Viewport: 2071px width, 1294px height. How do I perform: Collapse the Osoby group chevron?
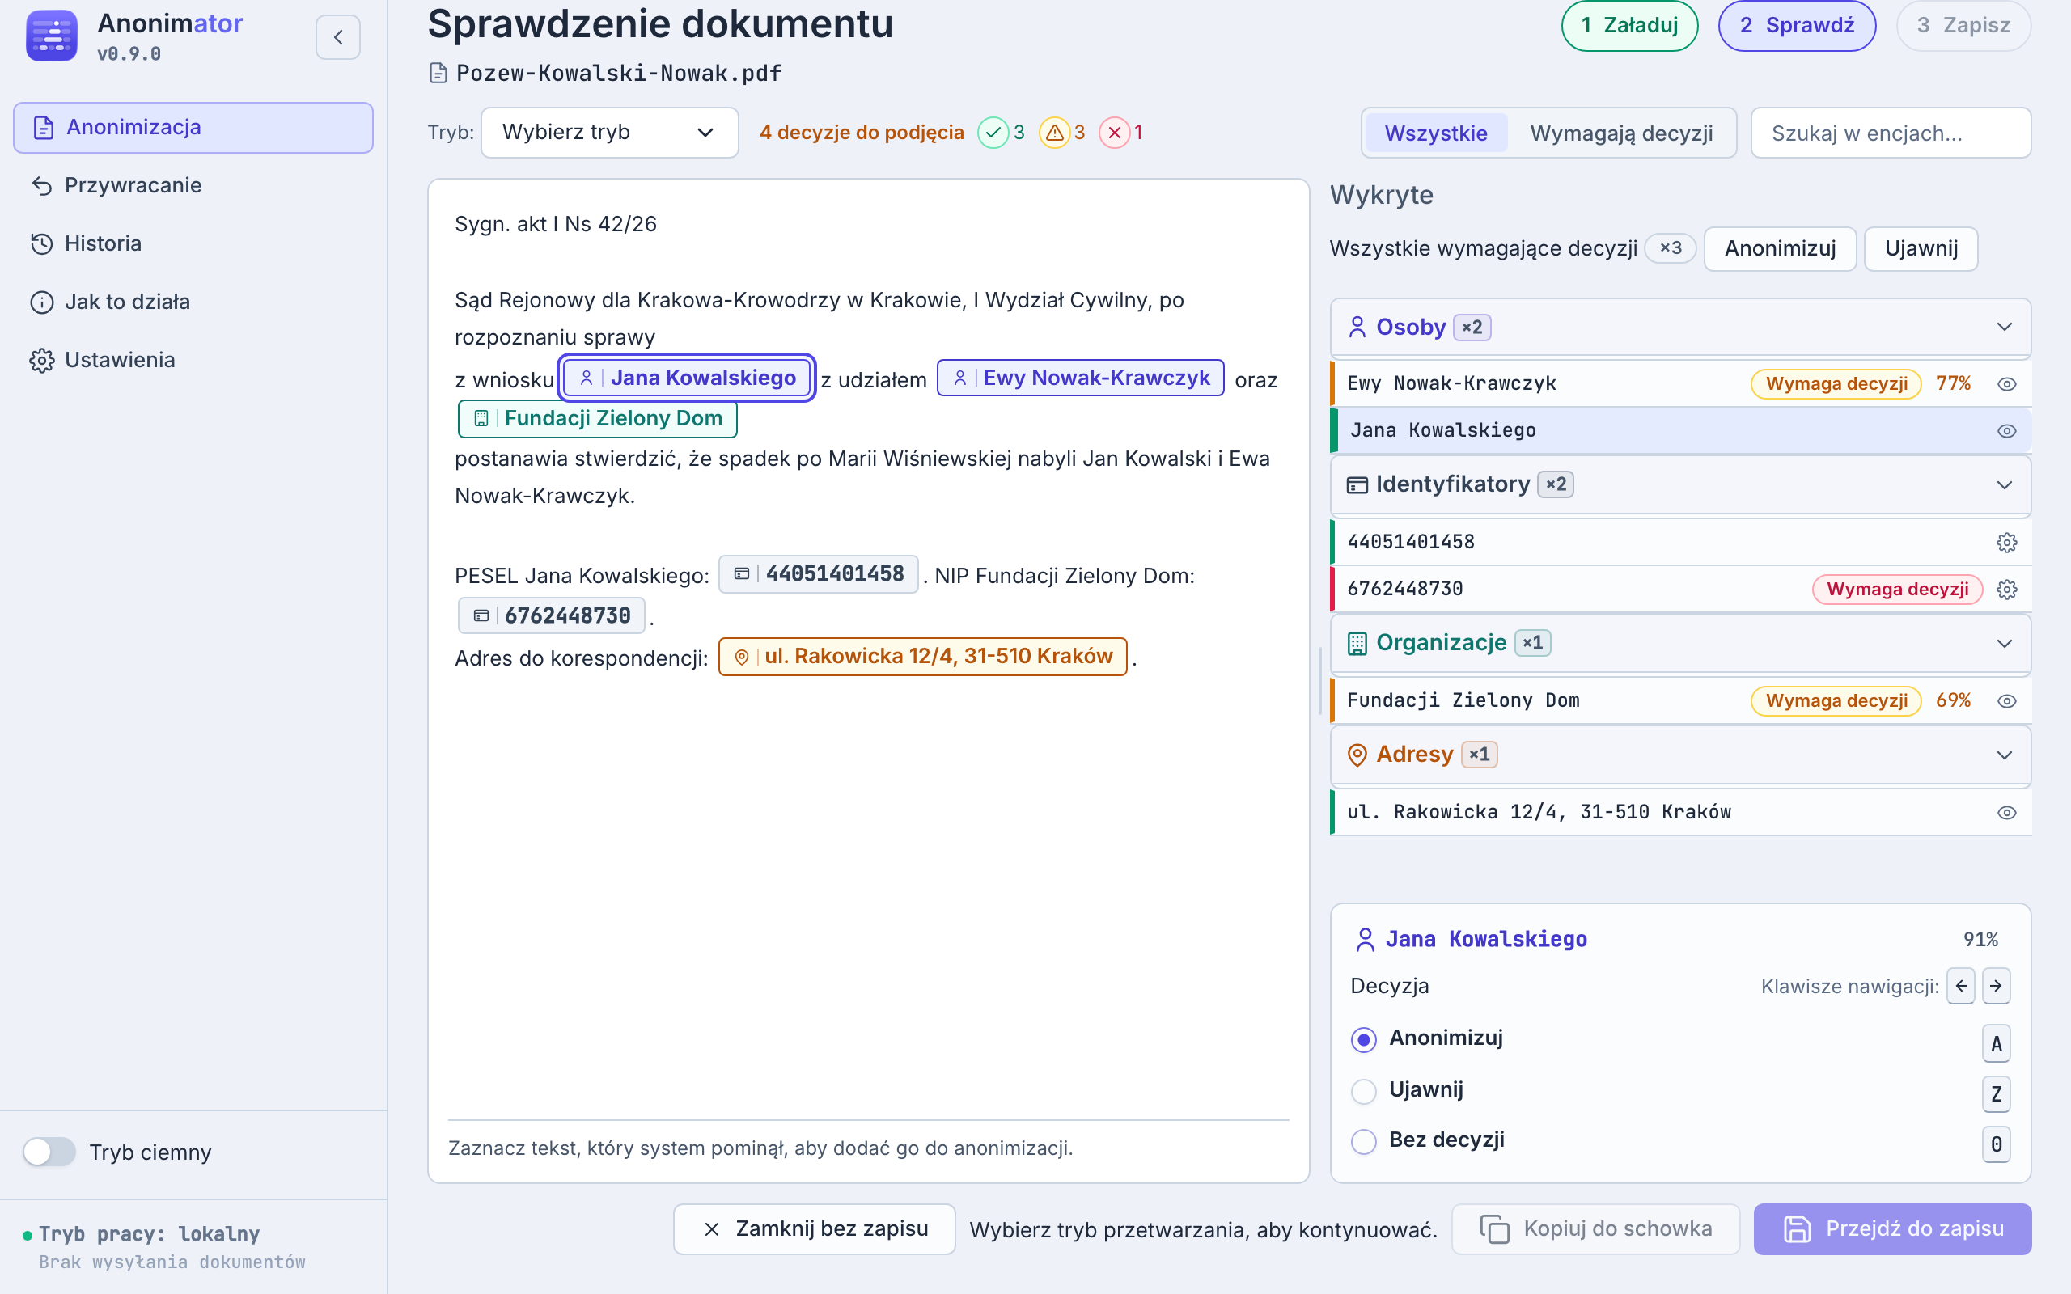click(2004, 327)
